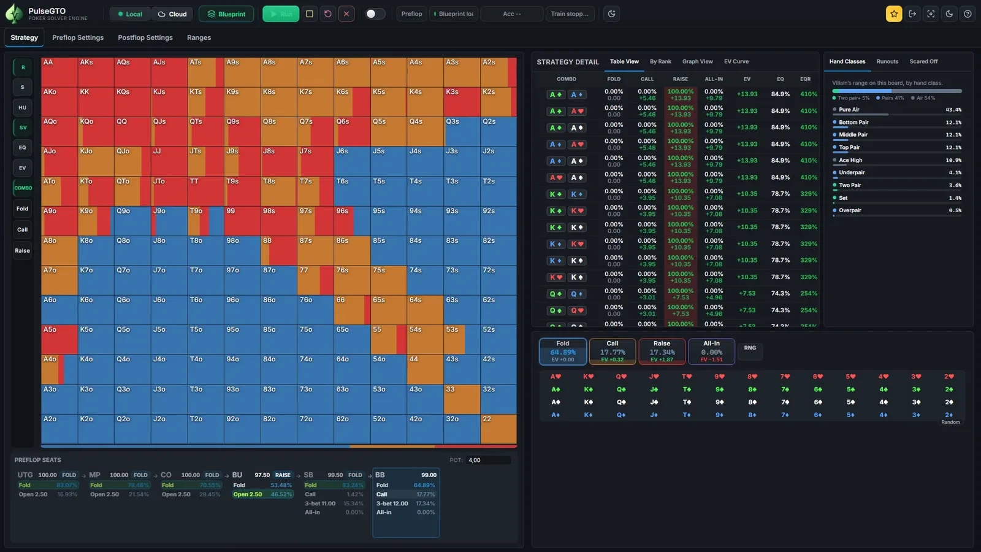Open the Graph View tab
Viewport: 981px width, 552px height.
(x=697, y=61)
